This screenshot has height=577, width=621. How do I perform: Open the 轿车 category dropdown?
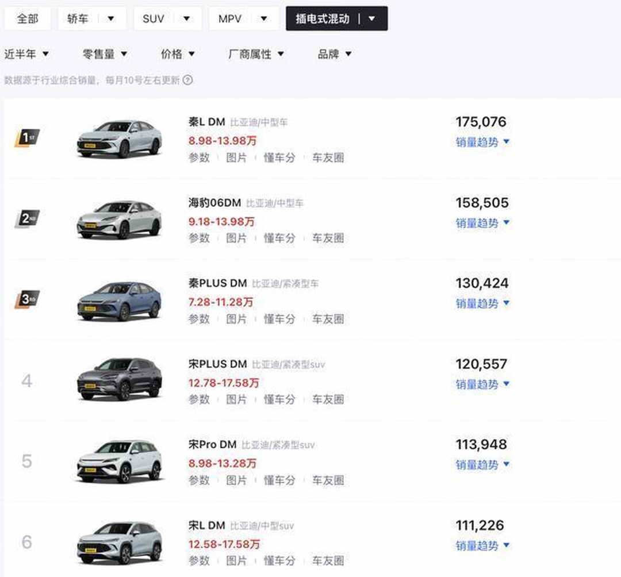[x=91, y=18]
